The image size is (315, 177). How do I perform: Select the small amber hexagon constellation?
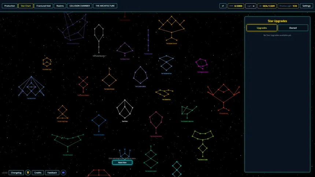click(47, 62)
